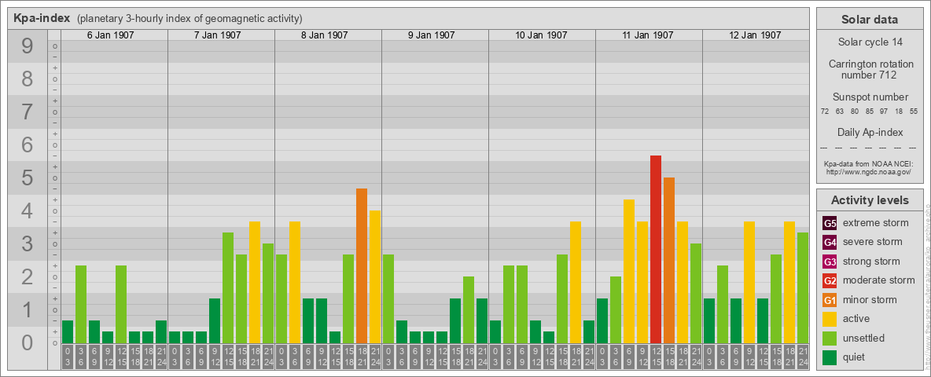Image resolution: width=931 pixels, height=377 pixels.
Task: Click the yellow bar on 10 Jan 1907
Action: tap(576, 282)
